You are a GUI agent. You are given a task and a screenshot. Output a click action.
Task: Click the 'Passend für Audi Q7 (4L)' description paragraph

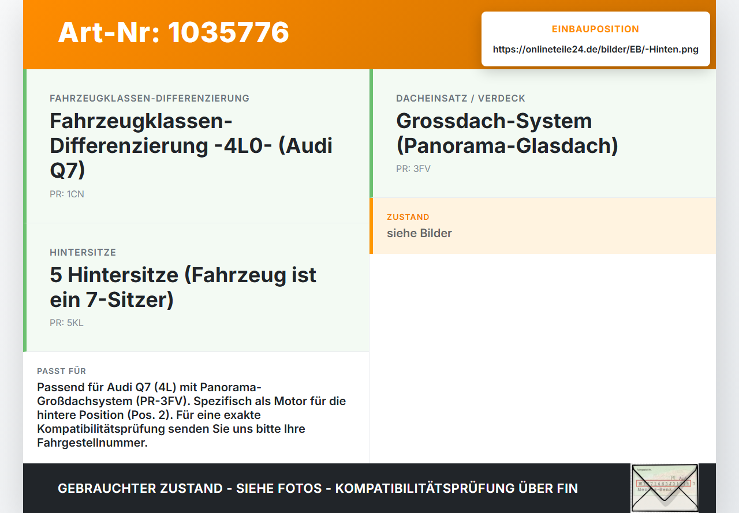tap(192, 415)
